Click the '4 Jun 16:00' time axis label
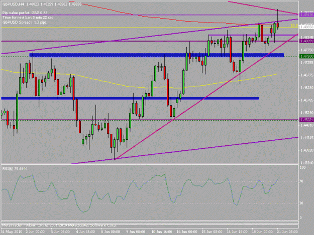 point(85,231)
